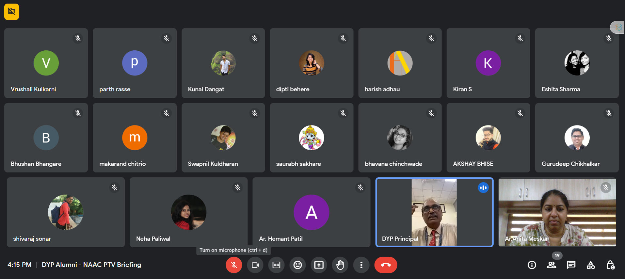Click Kiran S's muted mic icon
This screenshot has width=625, height=279.
(x=520, y=38)
